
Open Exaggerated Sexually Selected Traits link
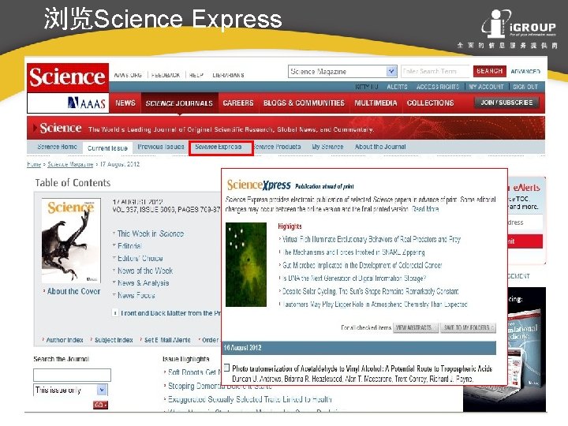250,399
